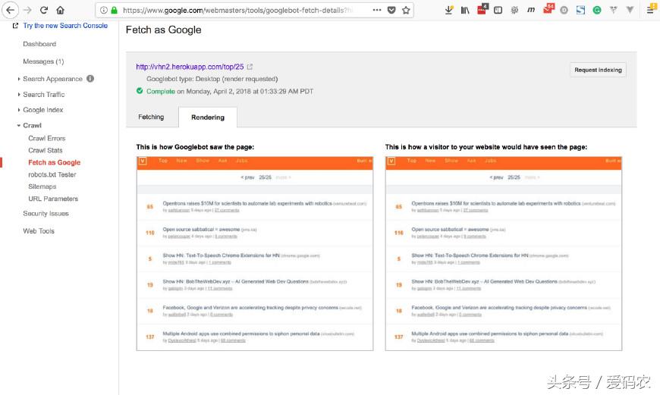
Task: Reload the page with refresh icon
Action: (x=44, y=10)
